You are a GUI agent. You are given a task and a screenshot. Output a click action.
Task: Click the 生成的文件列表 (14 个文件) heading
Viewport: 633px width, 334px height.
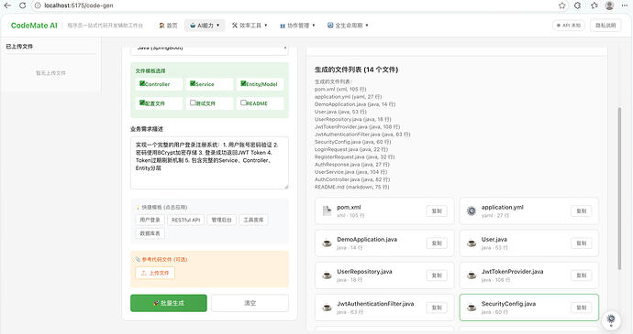pos(356,70)
